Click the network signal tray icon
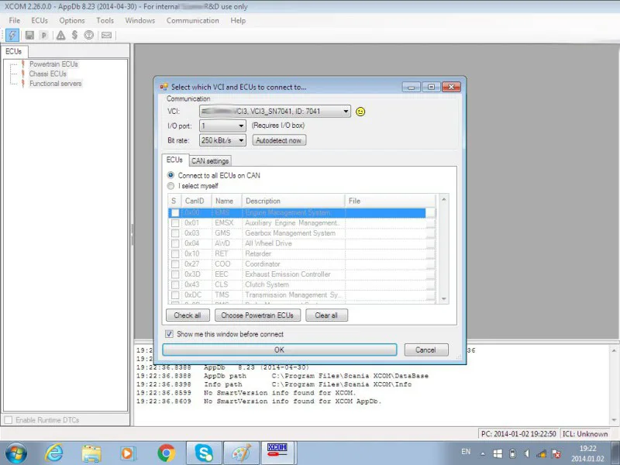The height and width of the screenshot is (465, 620). 541,453
